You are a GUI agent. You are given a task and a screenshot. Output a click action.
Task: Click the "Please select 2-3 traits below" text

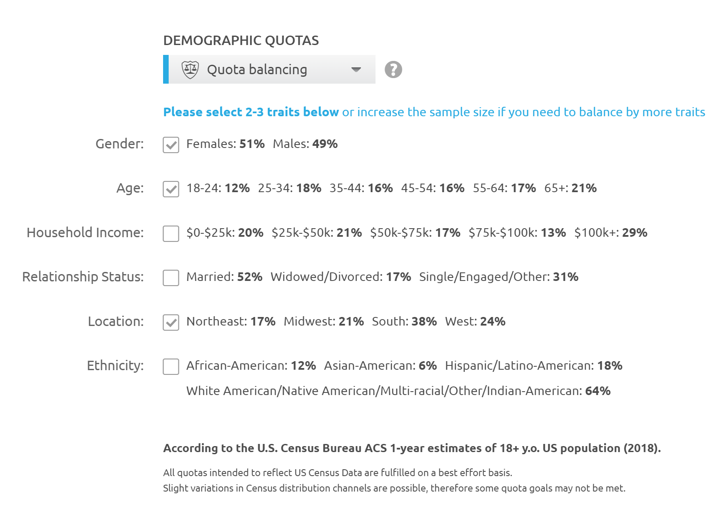coord(251,112)
